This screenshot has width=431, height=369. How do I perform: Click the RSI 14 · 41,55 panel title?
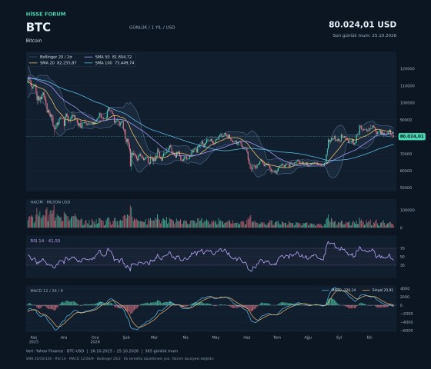(x=45, y=241)
